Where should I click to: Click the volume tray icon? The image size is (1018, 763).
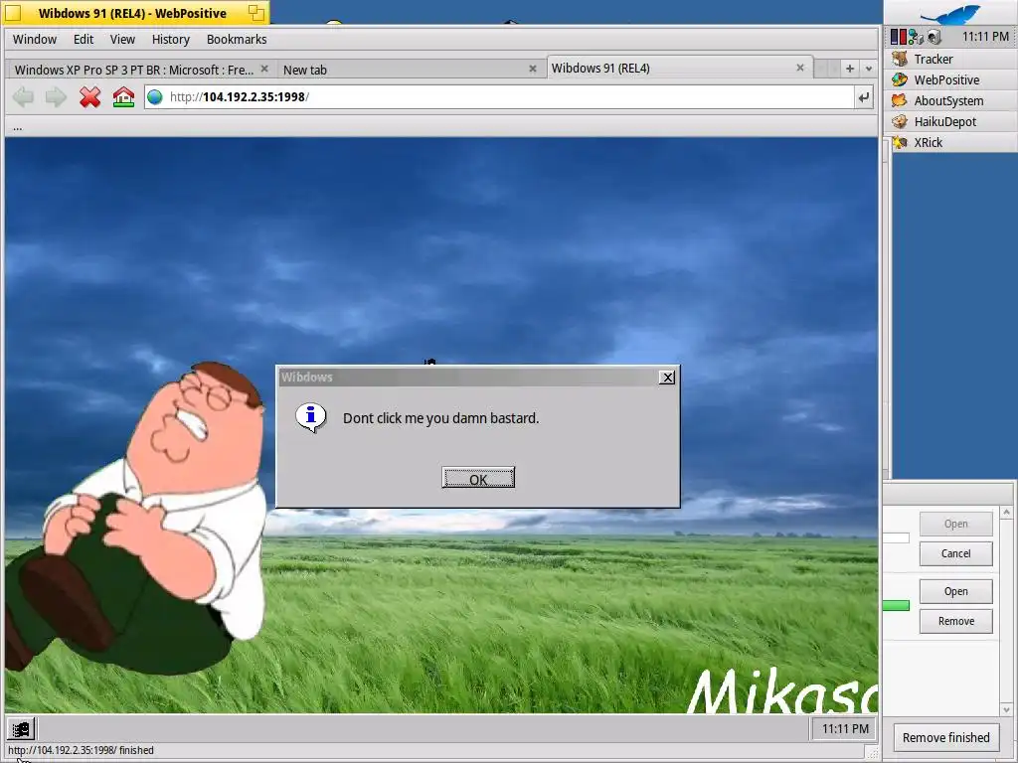934,37
